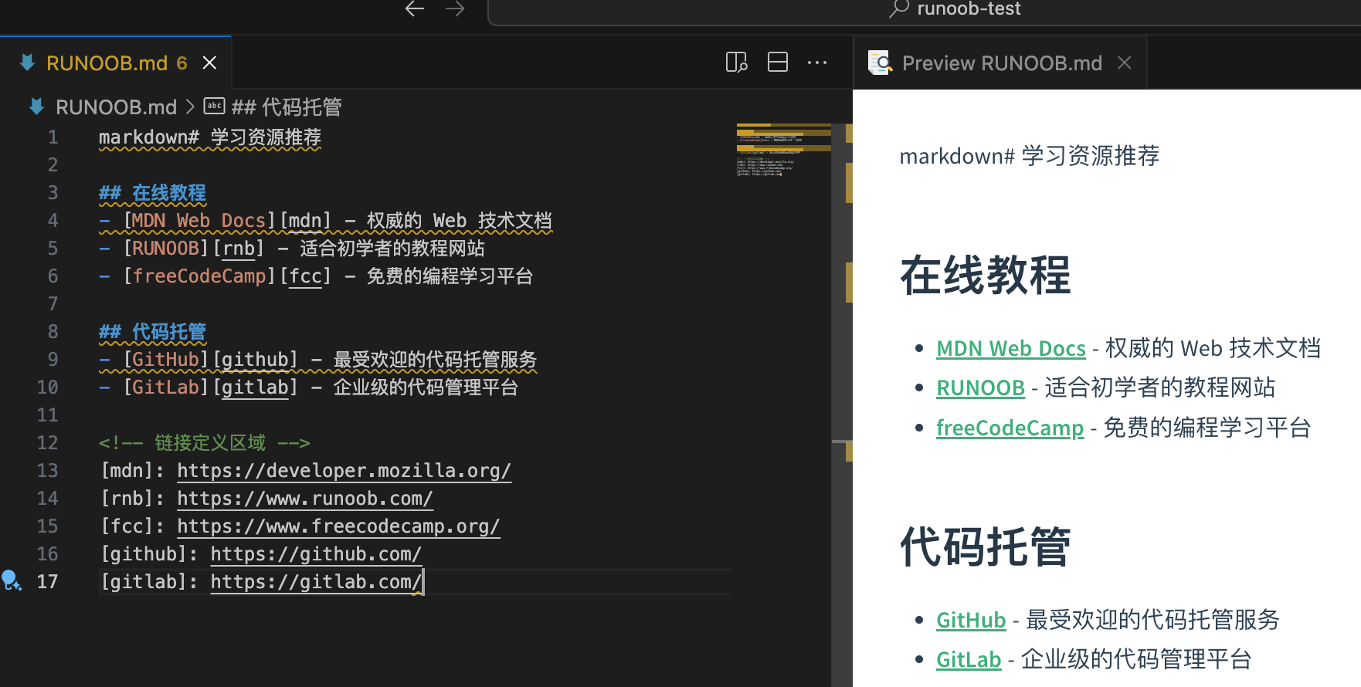Open the MDN Web Docs preview link

1010,348
